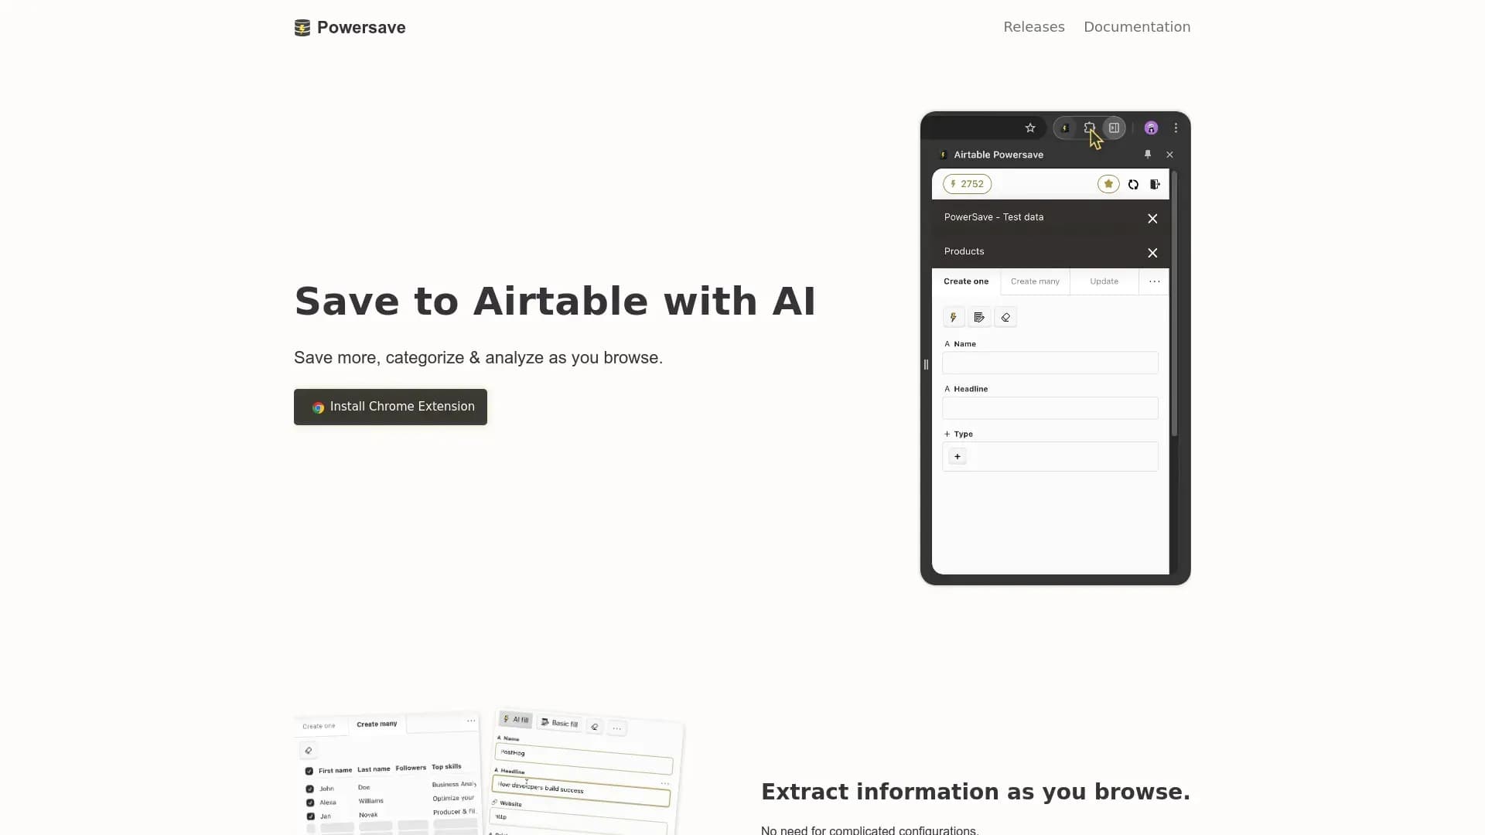Click the Novak last name cell
1485x835 pixels.
coord(368,815)
